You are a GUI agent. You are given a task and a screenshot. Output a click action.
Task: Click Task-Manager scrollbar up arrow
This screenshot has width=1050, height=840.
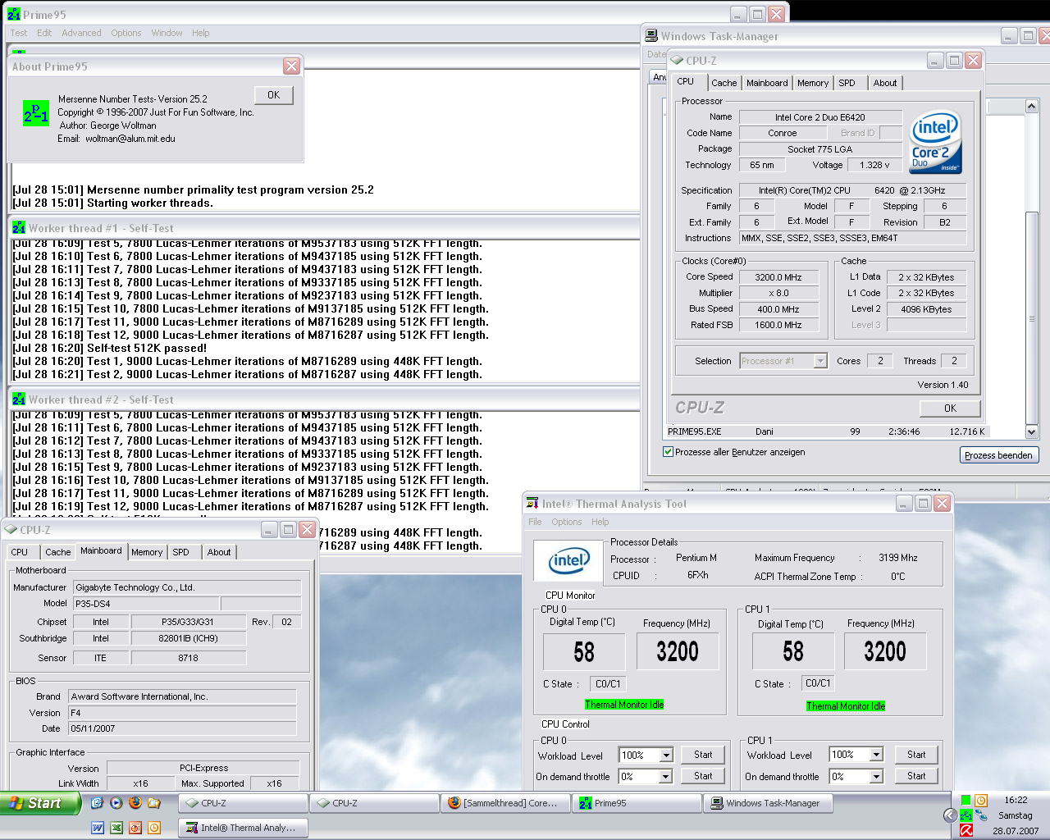click(1032, 107)
